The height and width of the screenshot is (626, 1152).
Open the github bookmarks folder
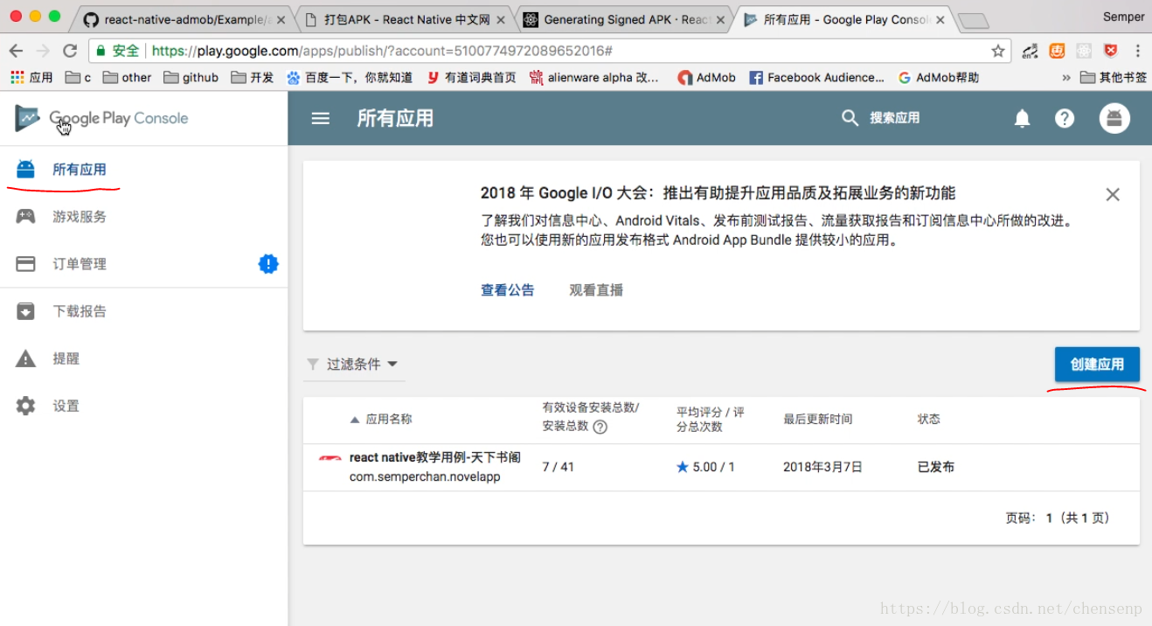tap(191, 78)
